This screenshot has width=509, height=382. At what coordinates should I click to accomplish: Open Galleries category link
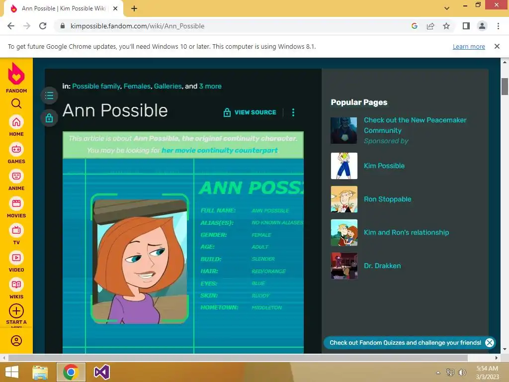pos(168,86)
